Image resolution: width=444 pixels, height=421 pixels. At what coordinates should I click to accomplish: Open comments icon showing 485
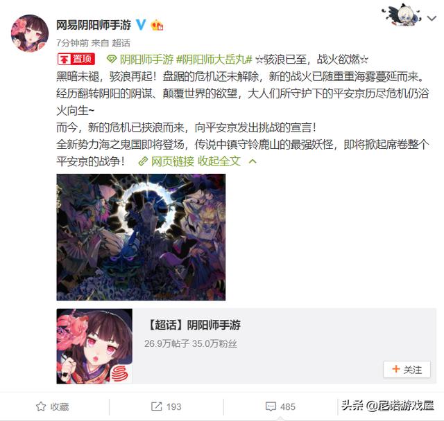(x=271, y=406)
